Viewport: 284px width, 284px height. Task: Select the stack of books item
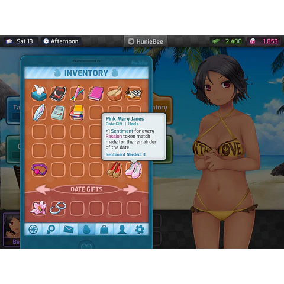pos(77,112)
